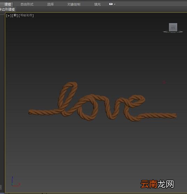Click the viewport [+] general menu
187x194 pixels.
pyautogui.click(x=9, y=16)
